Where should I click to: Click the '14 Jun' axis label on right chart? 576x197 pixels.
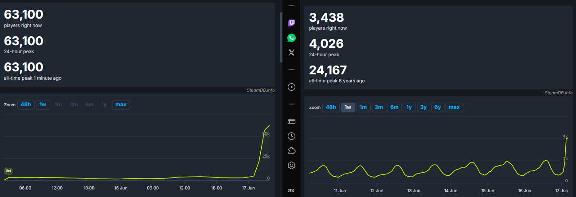pos(450,190)
